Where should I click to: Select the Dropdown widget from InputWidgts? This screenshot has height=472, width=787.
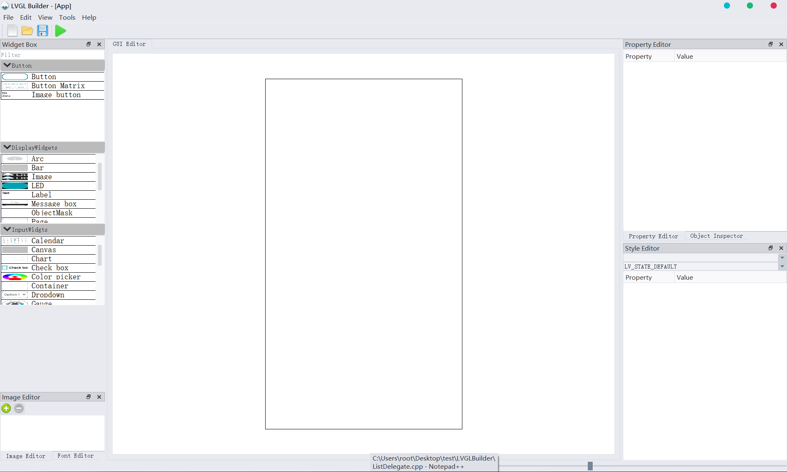click(48, 295)
